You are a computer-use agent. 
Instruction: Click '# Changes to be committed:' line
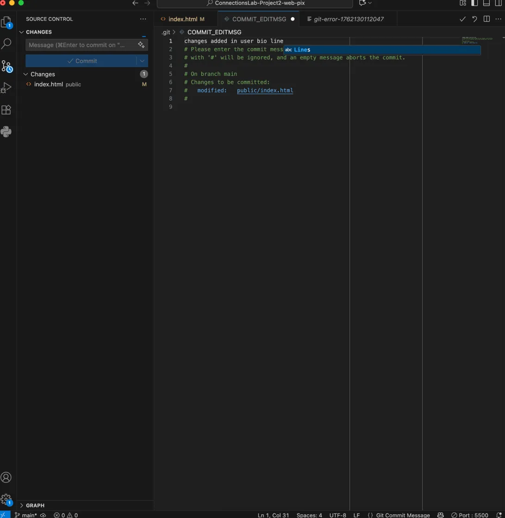click(227, 82)
